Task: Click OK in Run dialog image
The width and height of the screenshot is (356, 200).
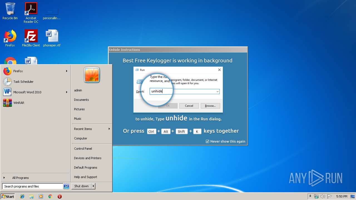Action: (x=168, y=106)
